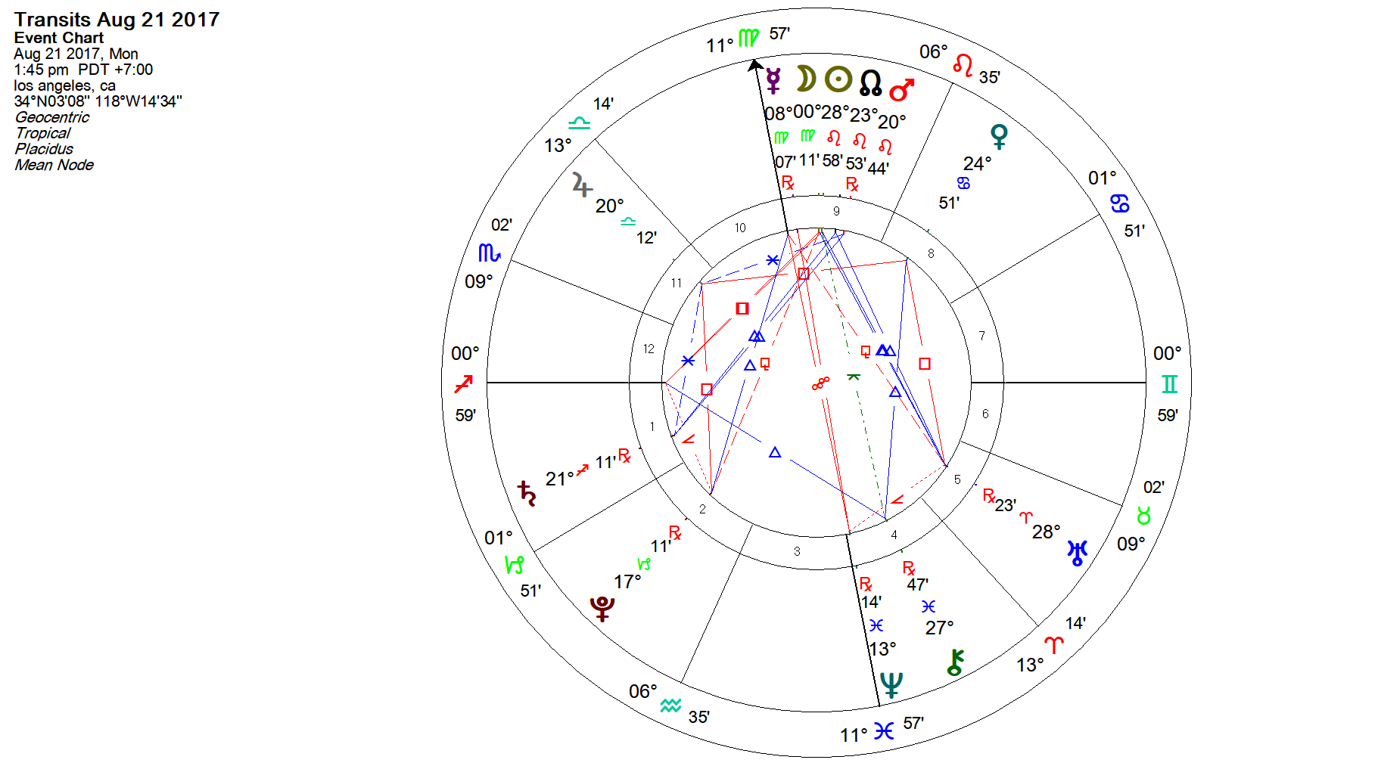1378x766 pixels.
Task: Click the time 1:45 pm PDT +7:00
Action: [x=83, y=70]
